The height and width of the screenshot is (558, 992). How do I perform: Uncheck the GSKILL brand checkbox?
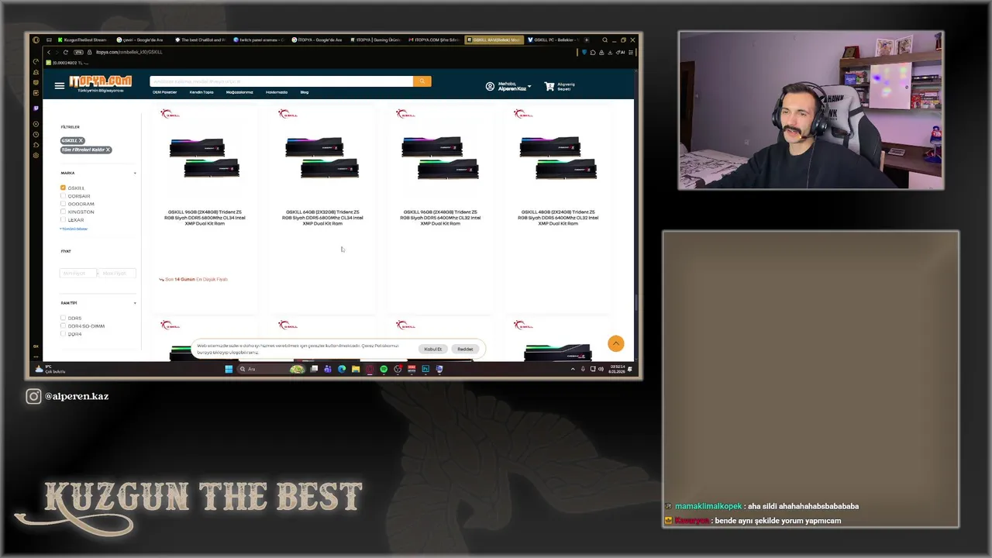(63, 188)
